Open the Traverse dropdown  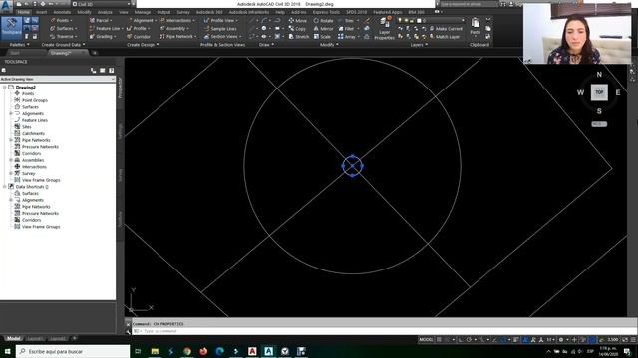[x=64, y=37]
